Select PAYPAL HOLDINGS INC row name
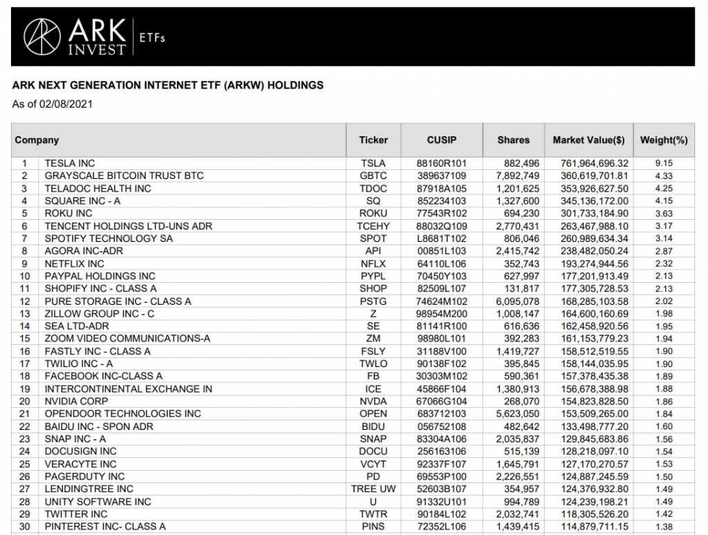 [100, 276]
